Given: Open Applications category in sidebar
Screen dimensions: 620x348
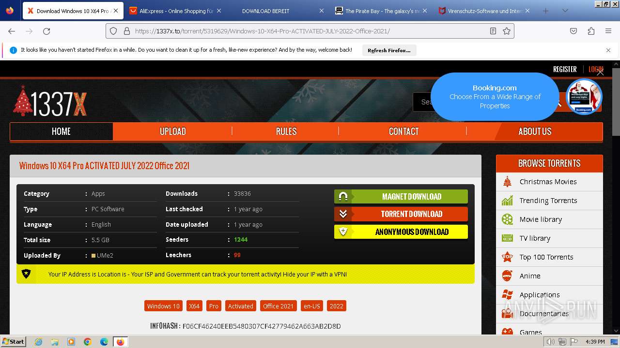Looking at the screenshot, I should (x=549, y=295).
